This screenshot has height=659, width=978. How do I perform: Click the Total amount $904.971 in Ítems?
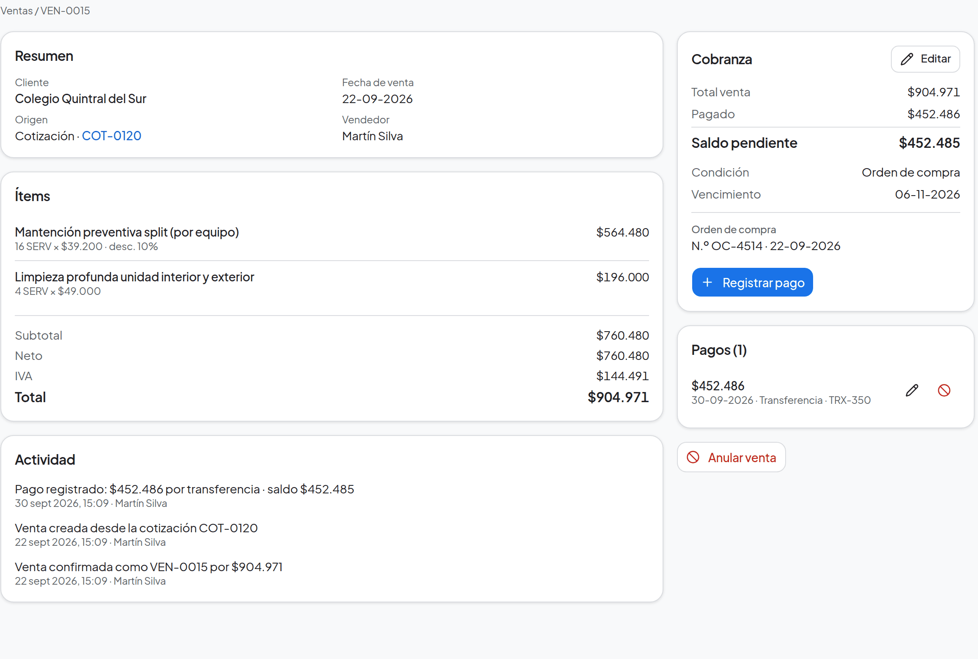[618, 397]
